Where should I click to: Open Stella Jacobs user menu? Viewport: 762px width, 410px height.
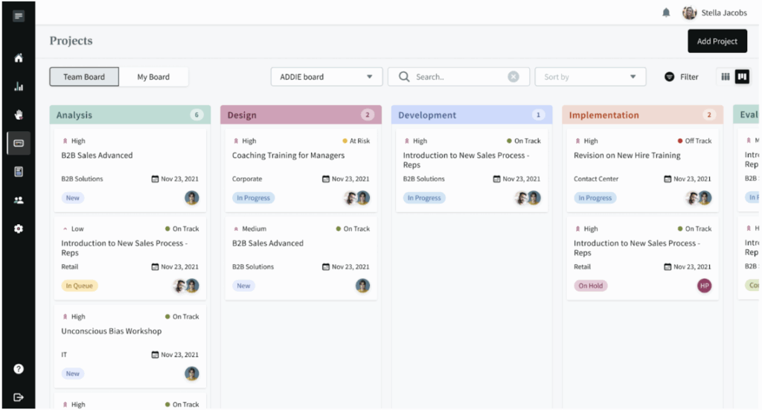[x=714, y=13]
